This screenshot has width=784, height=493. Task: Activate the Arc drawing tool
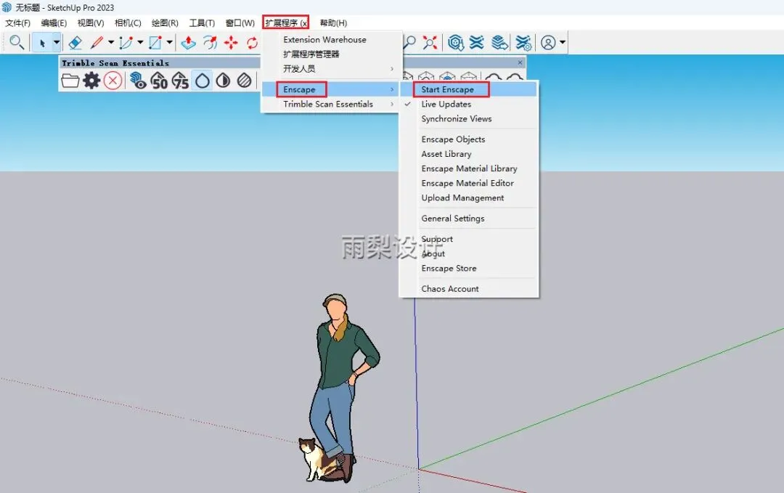[x=126, y=43]
